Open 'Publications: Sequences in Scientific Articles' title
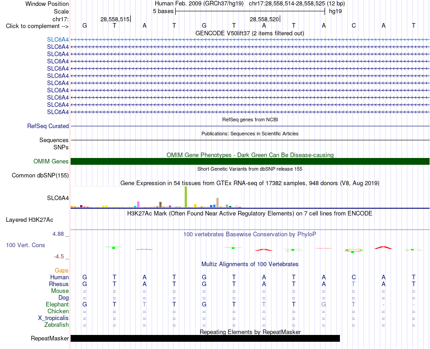Screen dimensions: 430x349 point(250,134)
